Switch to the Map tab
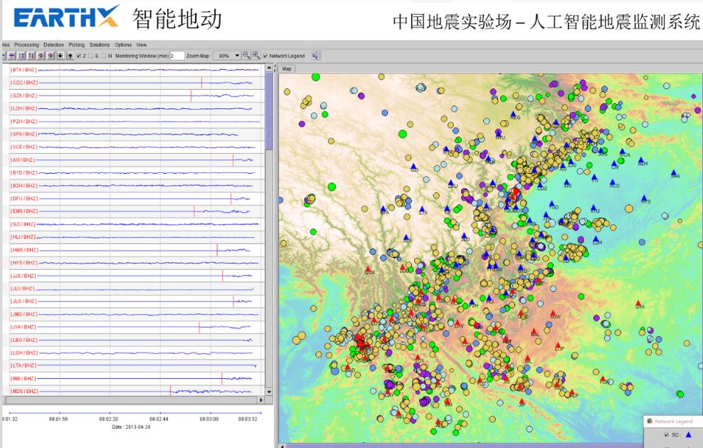Image resolution: width=703 pixels, height=448 pixels. coord(287,68)
